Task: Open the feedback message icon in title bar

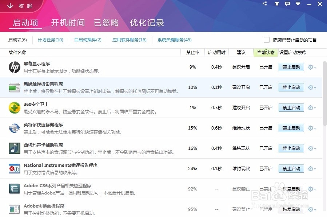Action: pos(287,4)
